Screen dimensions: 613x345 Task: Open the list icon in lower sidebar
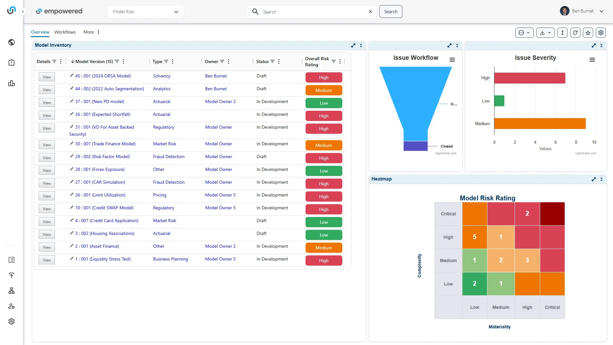pos(12,260)
